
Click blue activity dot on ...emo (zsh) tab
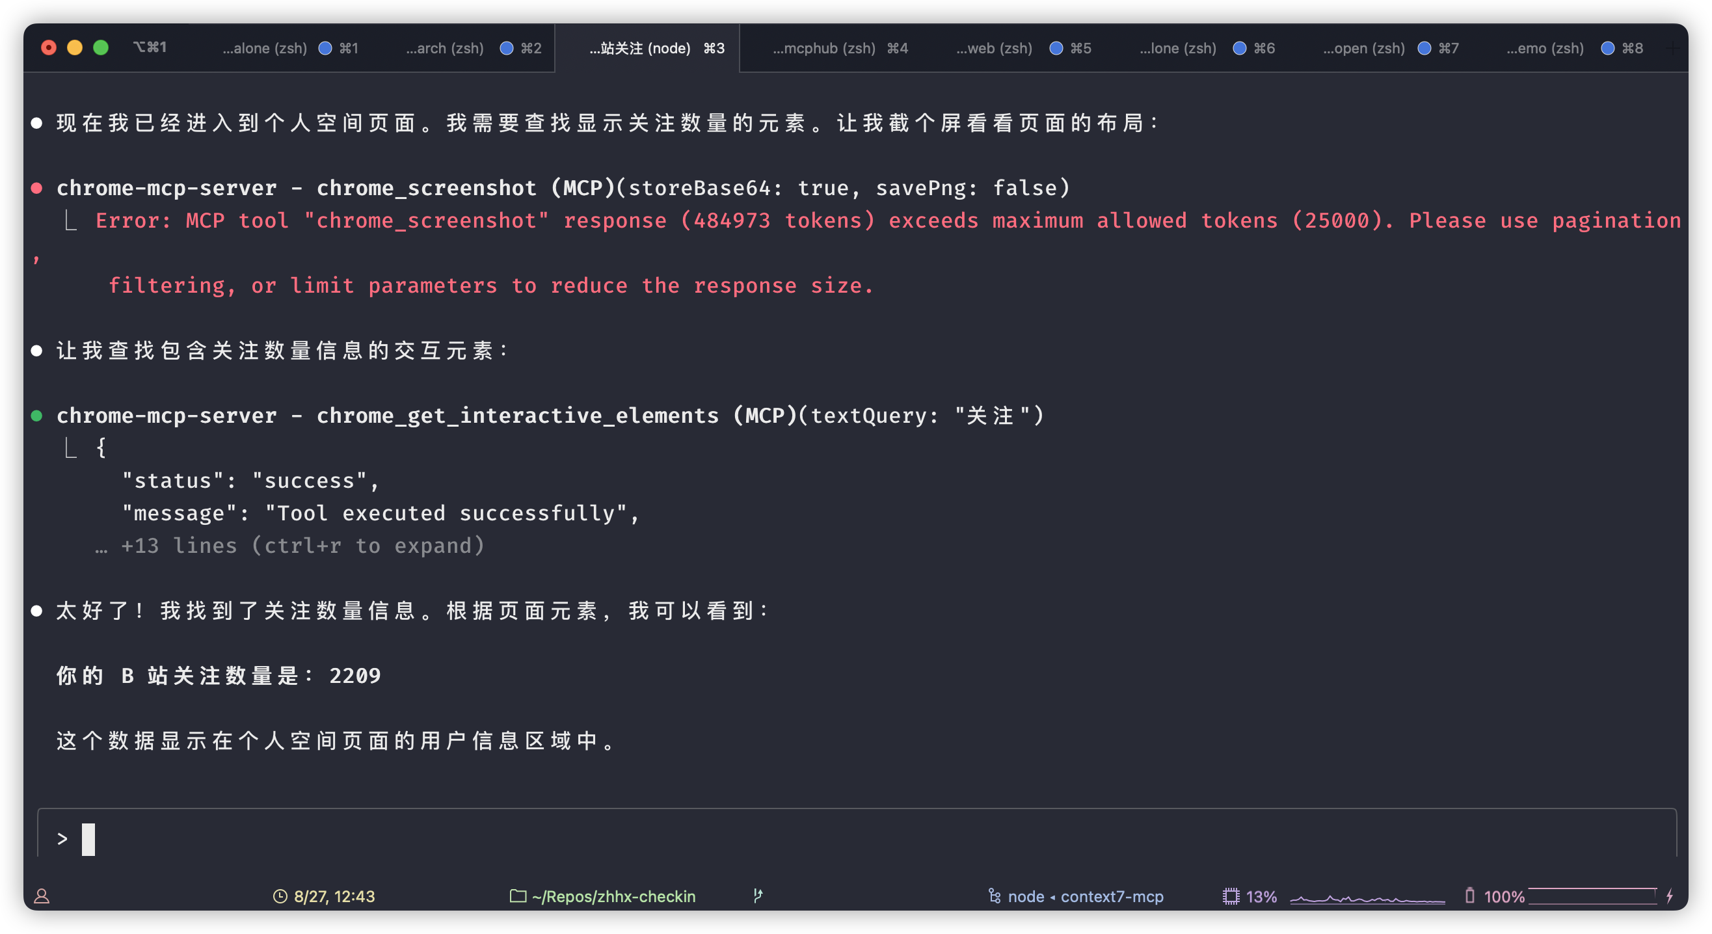[x=1607, y=48]
